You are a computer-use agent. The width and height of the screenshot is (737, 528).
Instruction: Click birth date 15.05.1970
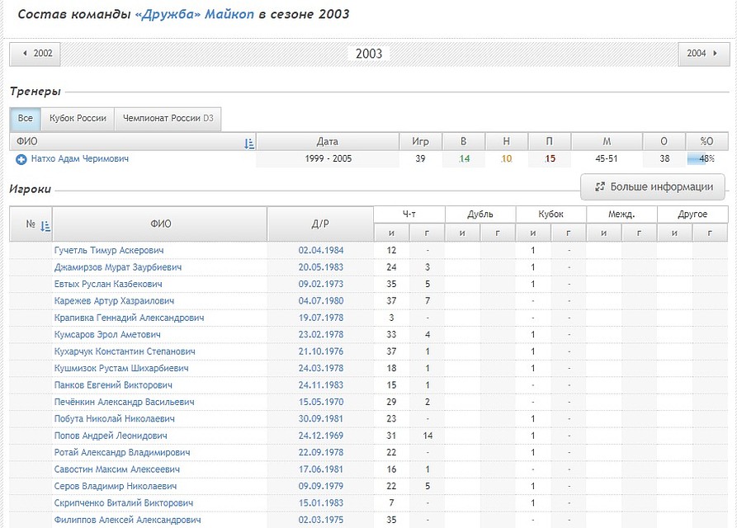coord(320,402)
